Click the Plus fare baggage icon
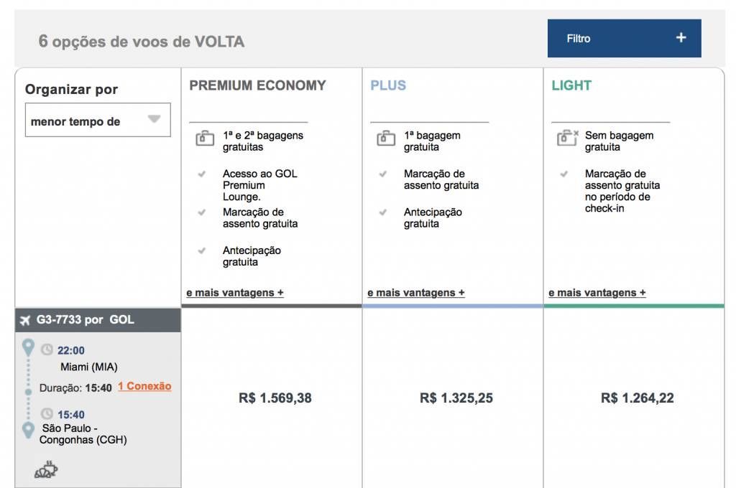The width and height of the screenshot is (736, 488). pyautogui.click(x=386, y=139)
